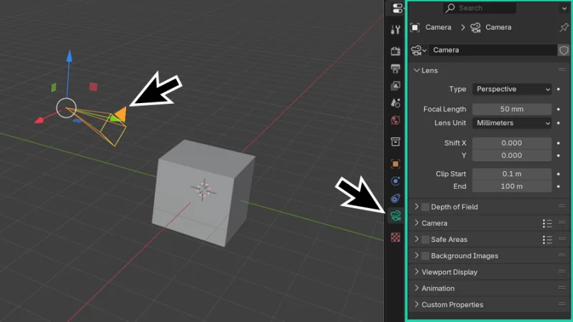Image resolution: width=573 pixels, height=322 pixels.
Task: Expand the Depth of Field panel
Action: tap(417, 207)
